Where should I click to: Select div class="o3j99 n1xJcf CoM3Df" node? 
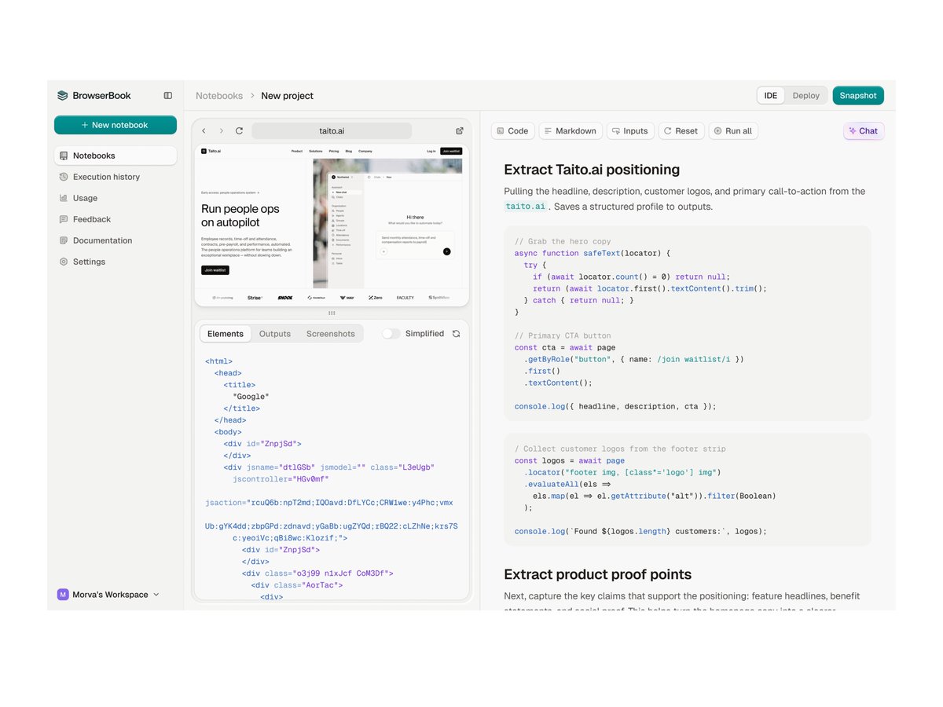tap(317, 573)
